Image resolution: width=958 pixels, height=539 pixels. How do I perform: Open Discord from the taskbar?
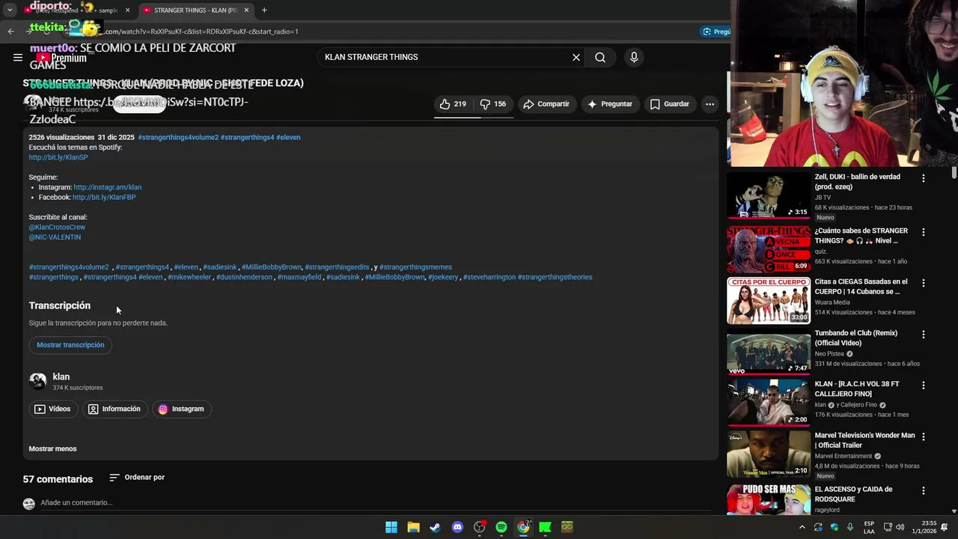[x=457, y=527]
